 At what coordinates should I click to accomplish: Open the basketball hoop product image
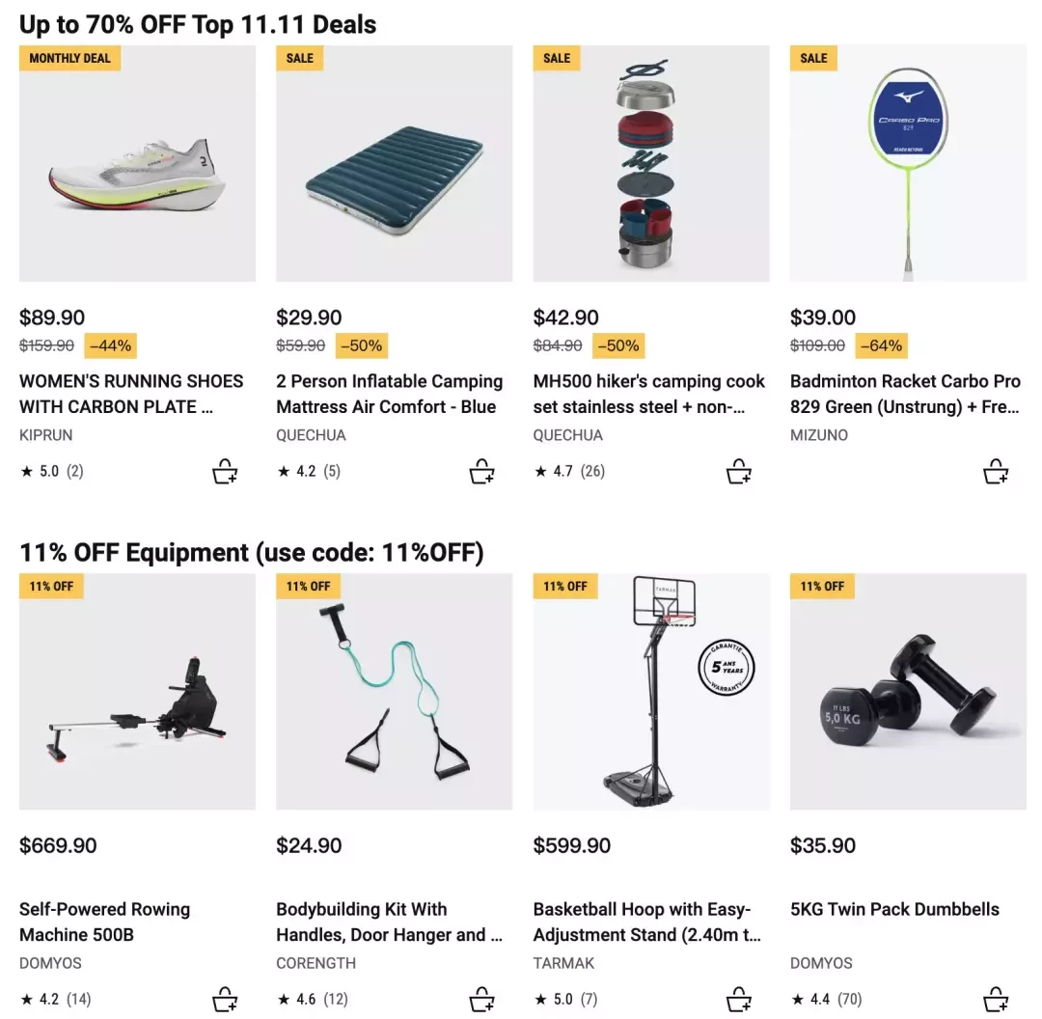651,691
